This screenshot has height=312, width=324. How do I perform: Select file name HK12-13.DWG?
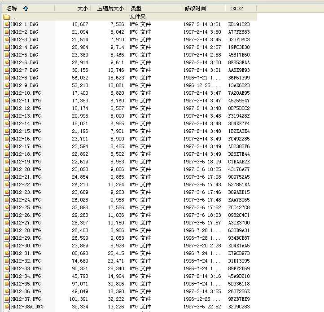coord(26,116)
